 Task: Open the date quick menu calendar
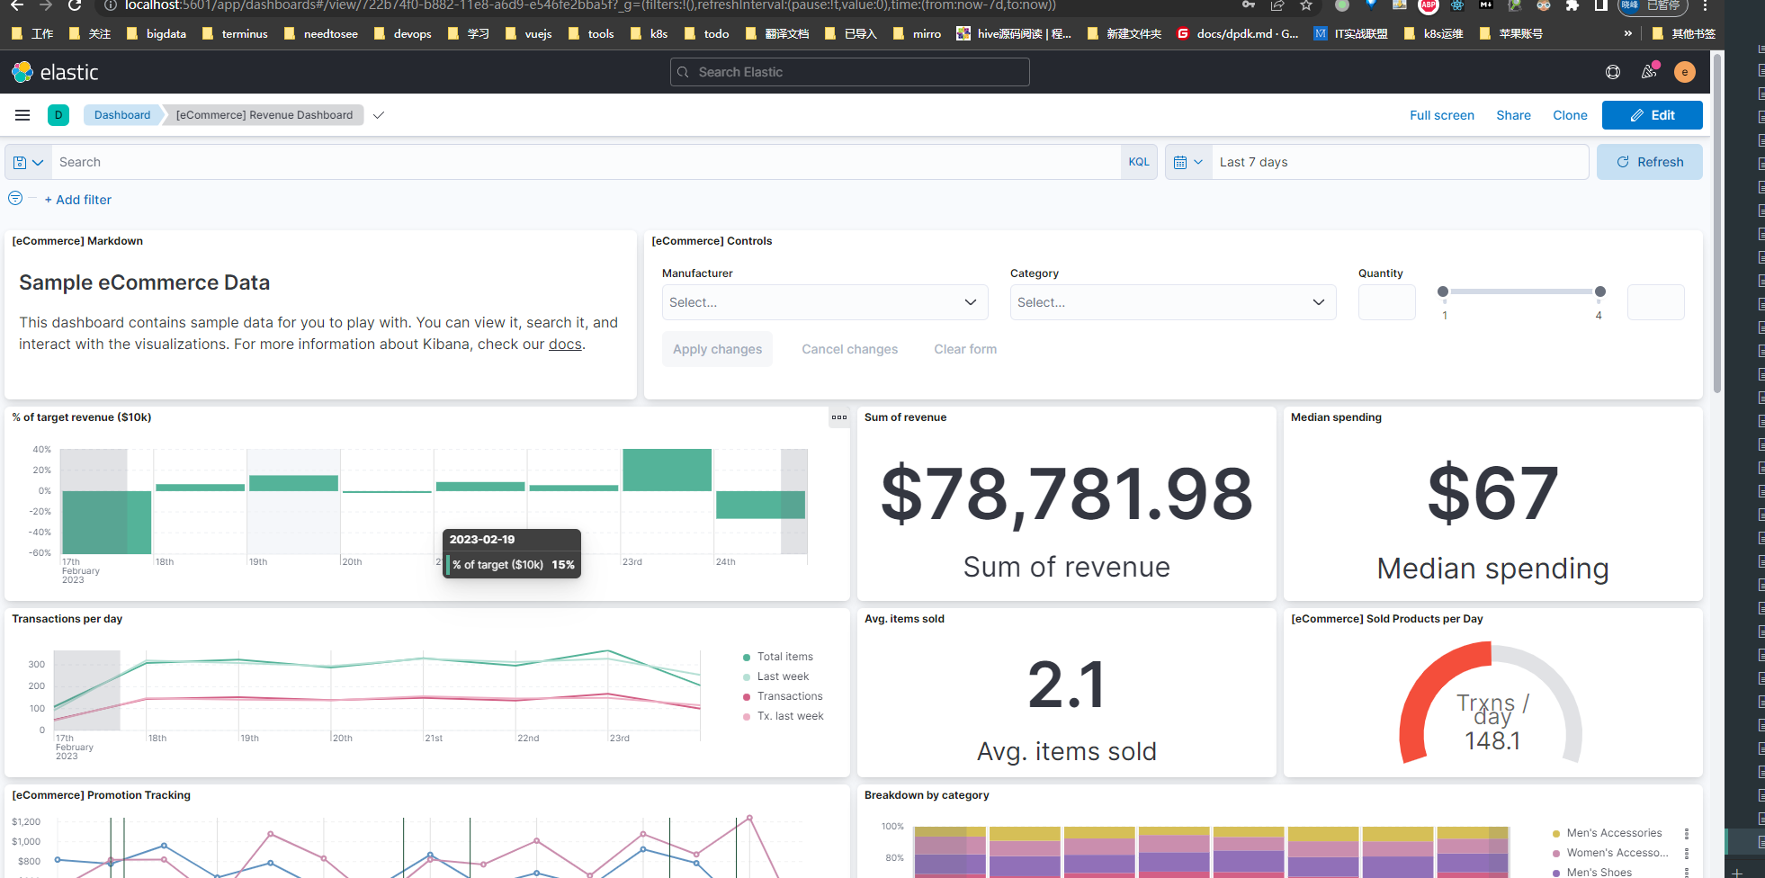pos(1188,162)
